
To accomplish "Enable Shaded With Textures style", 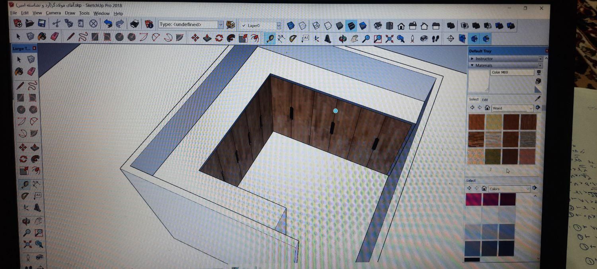I will tap(351, 26).
